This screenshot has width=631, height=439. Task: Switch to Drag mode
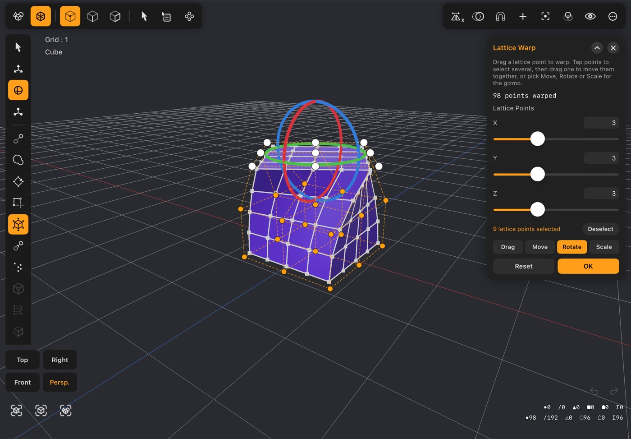[x=508, y=247]
